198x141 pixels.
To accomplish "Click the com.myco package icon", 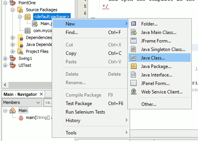I will pos(28,31).
